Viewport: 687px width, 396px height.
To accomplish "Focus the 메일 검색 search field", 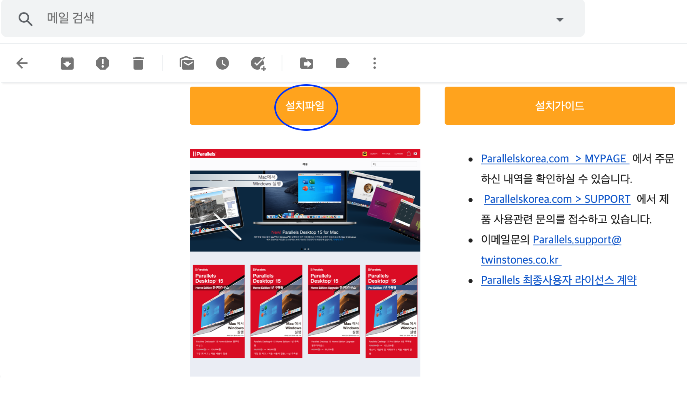I will click(x=293, y=19).
